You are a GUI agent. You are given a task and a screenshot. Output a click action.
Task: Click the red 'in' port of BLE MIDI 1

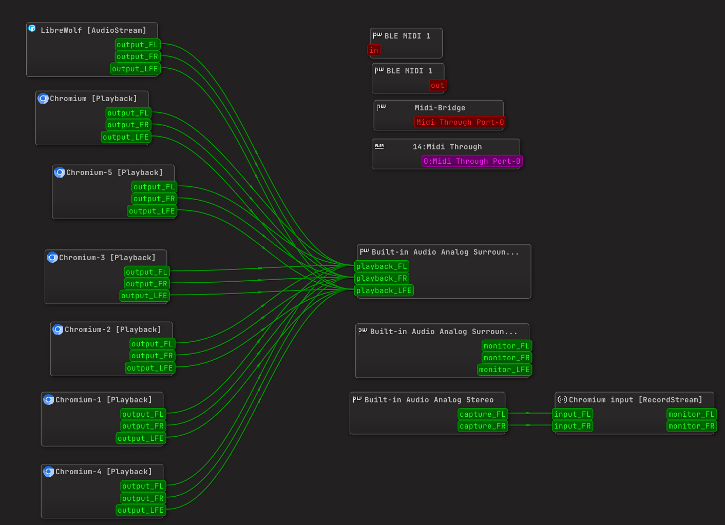[374, 50]
